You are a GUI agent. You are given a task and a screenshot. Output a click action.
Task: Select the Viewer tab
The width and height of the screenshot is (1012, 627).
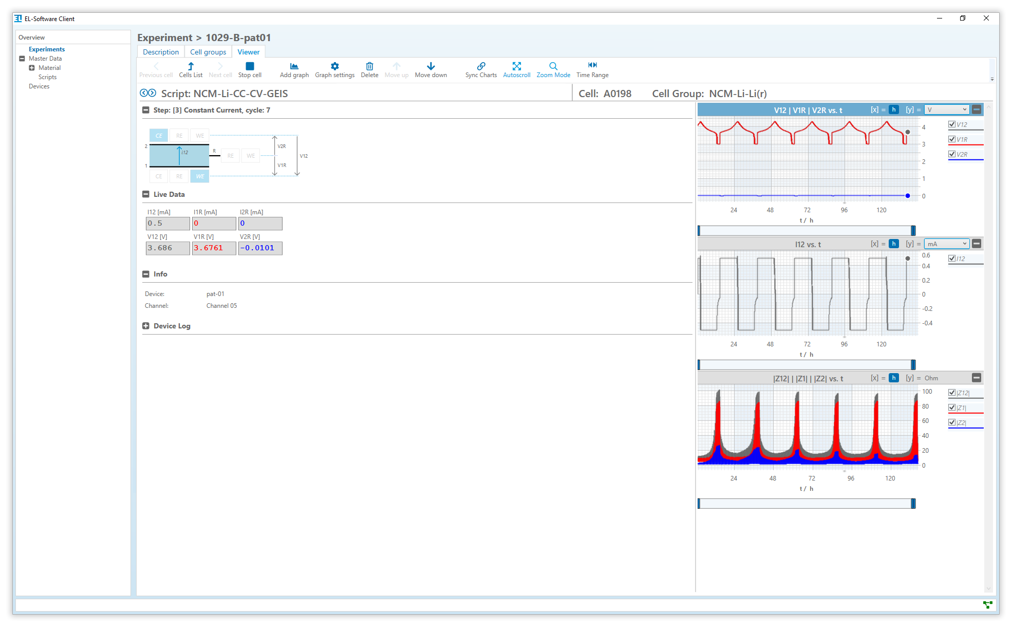pos(249,52)
